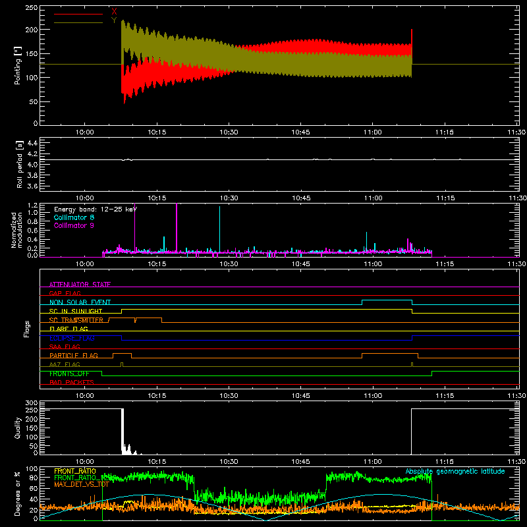Select the cyan 'Collimator 8' legend label

point(74,217)
